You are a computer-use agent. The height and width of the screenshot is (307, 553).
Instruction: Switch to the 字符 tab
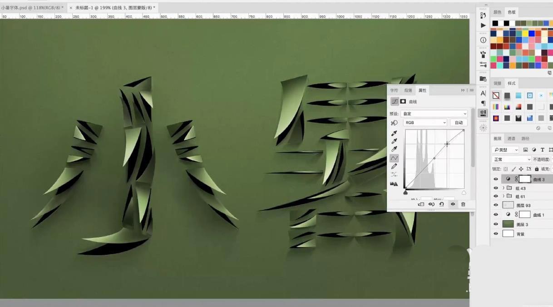coord(394,90)
